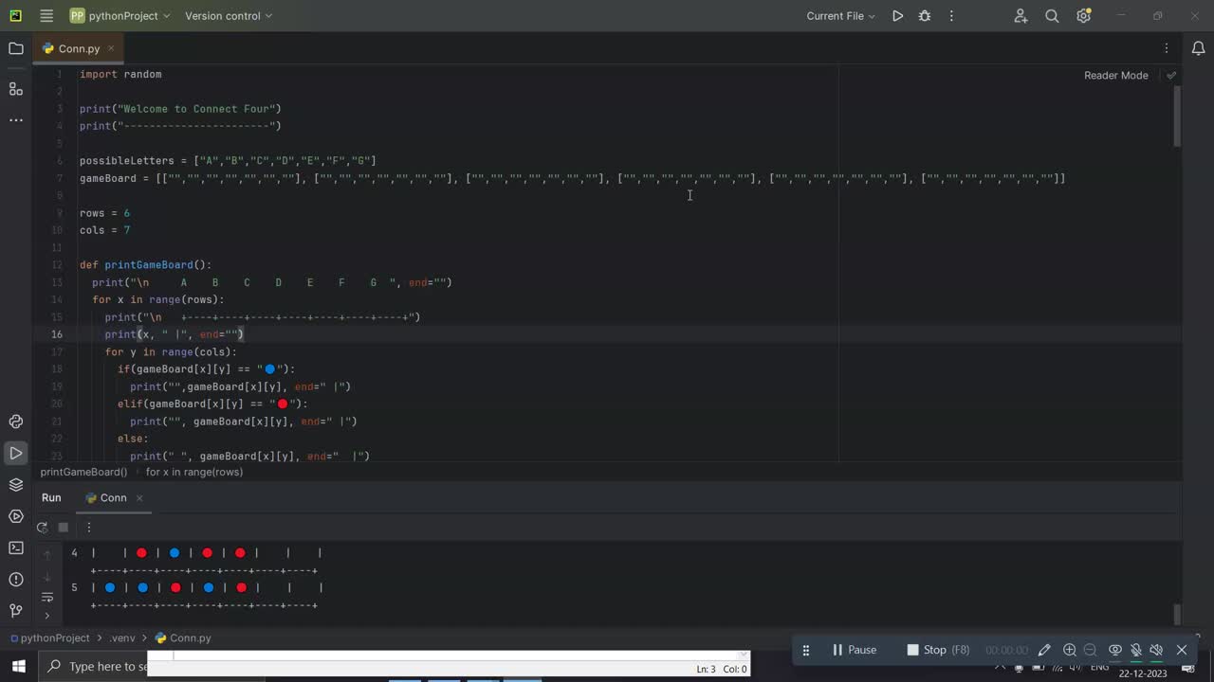
Task: Click .venv in navigation bar
Action: click(x=121, y=638)
